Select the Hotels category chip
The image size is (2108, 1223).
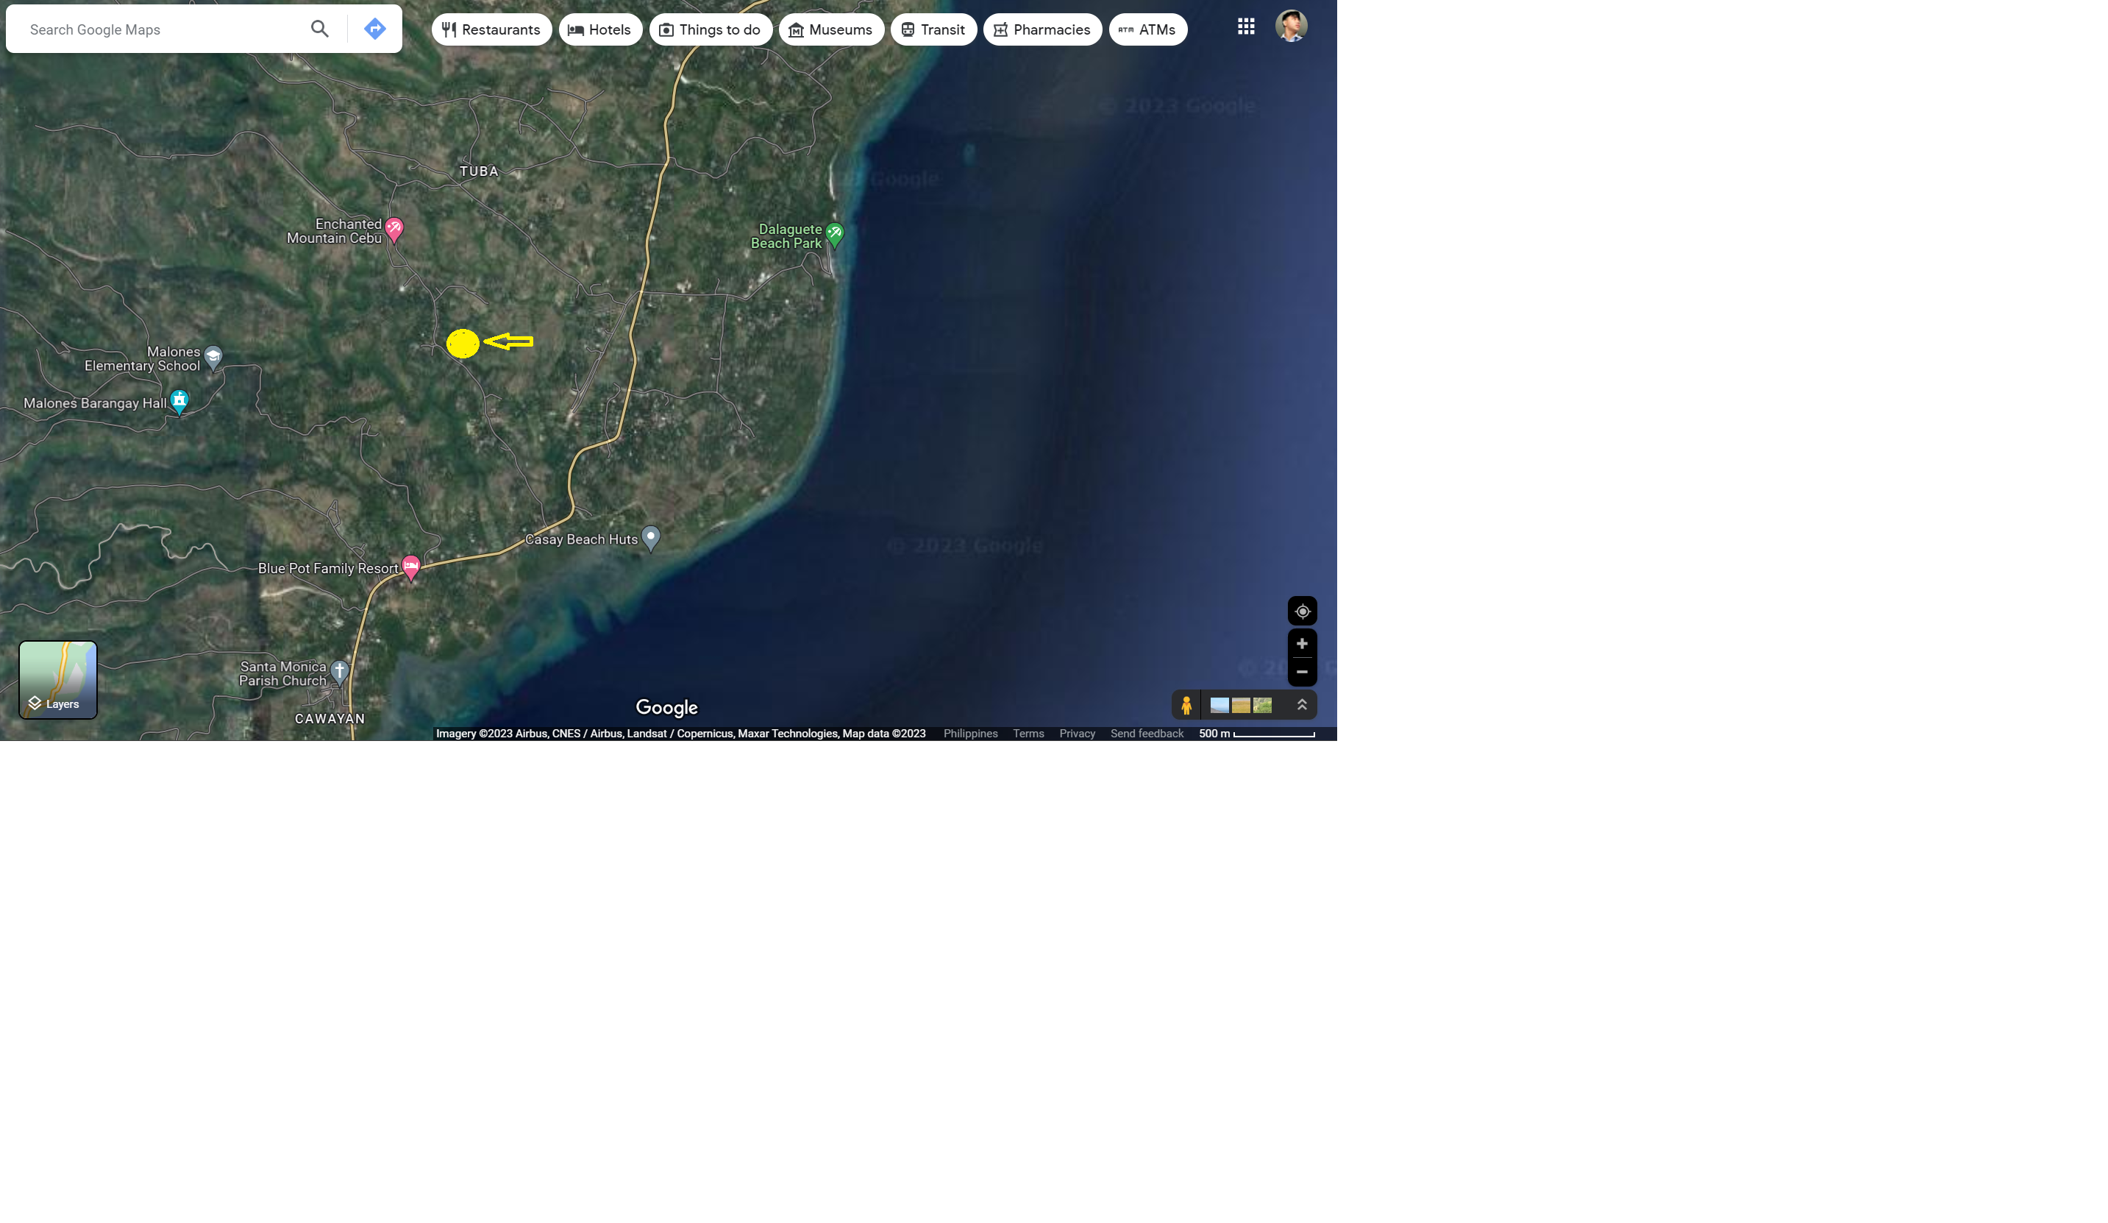[599, 29]
